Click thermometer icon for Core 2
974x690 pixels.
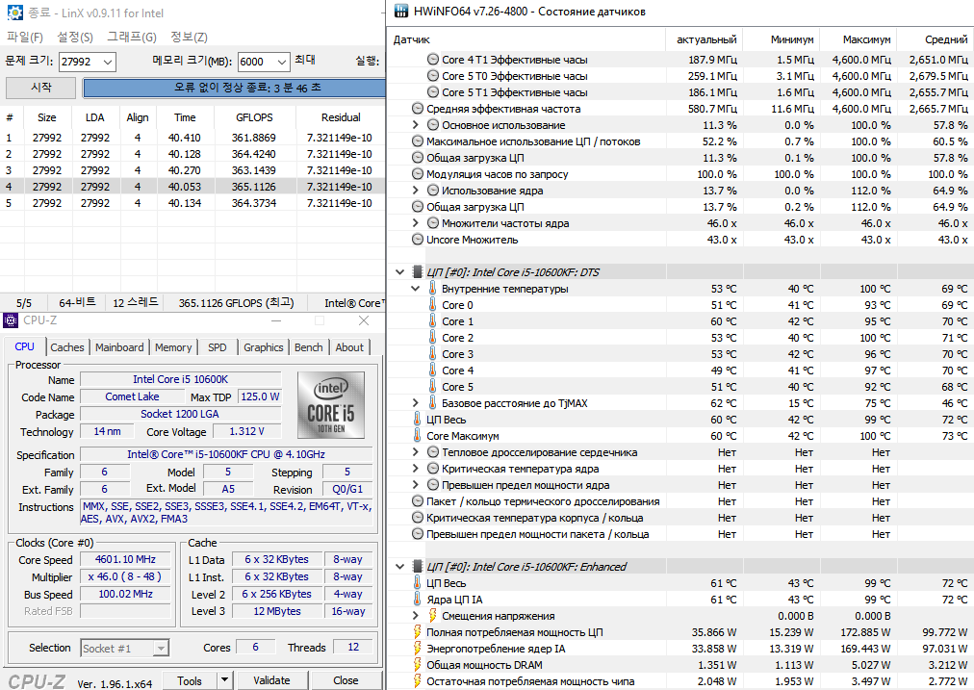point(433,337)
